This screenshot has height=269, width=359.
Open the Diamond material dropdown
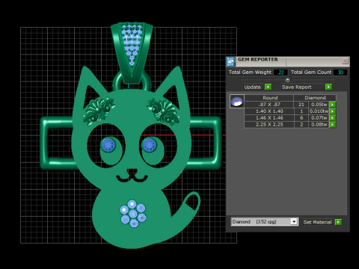tap(294, 221)
